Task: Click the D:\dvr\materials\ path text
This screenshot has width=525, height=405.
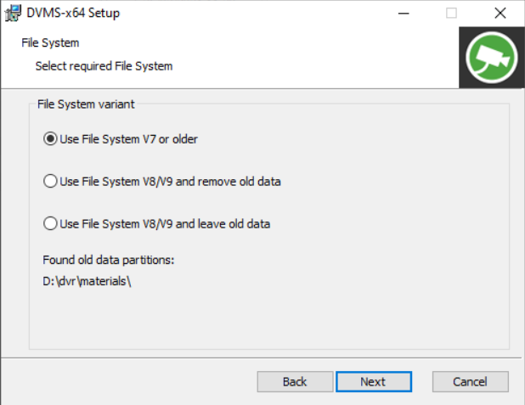Action: [87, 282]
